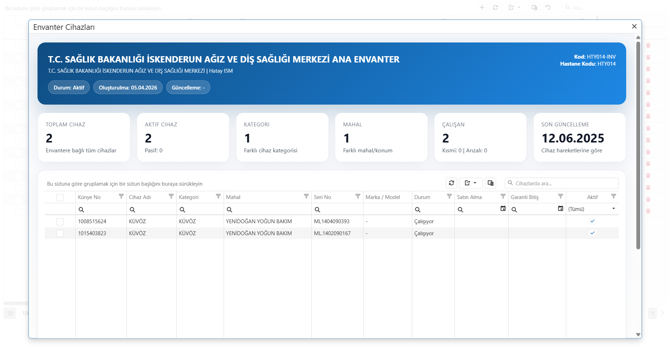Open the filter icon on Durum column
Viewport: 671px width, 358px height.
click(x=449, y=197)
